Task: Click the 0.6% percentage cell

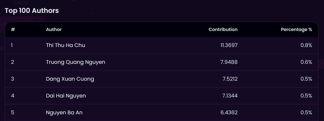Action: tap(306, 62)
